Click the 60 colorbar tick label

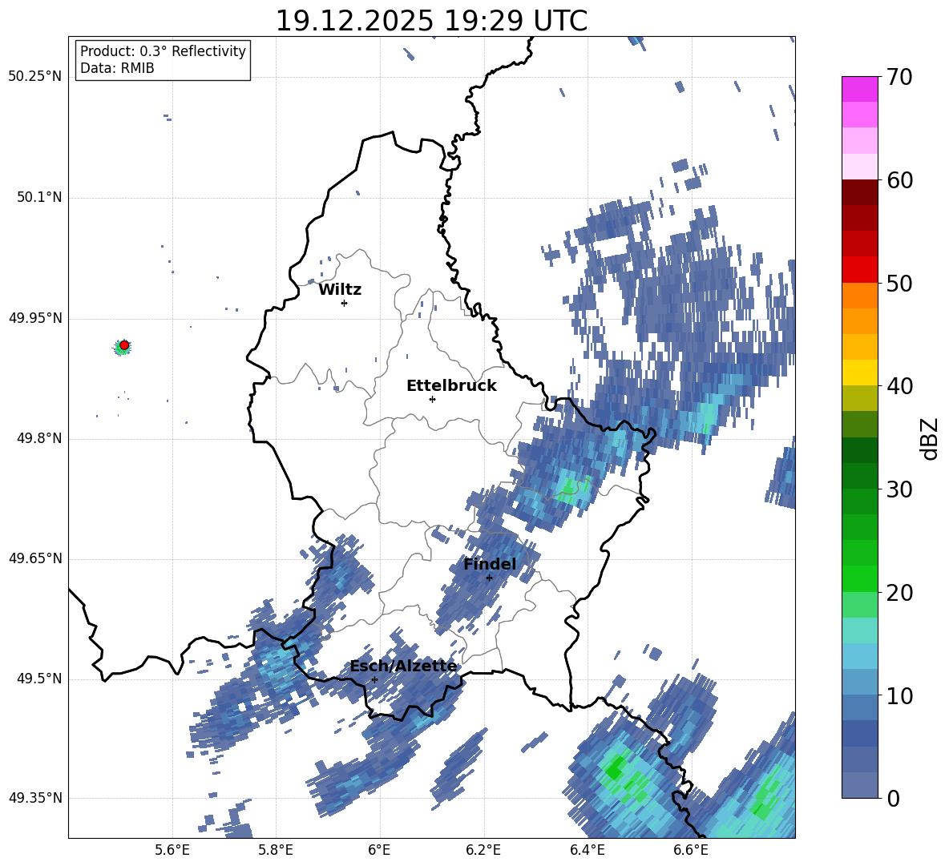(899, 180)
